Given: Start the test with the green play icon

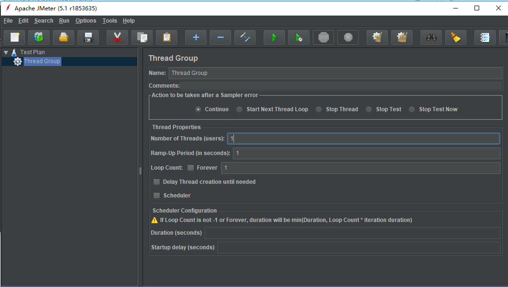Looking at the screenshot, I should [x=274, y=38].
